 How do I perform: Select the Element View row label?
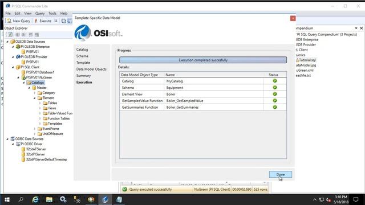[132, 94]
